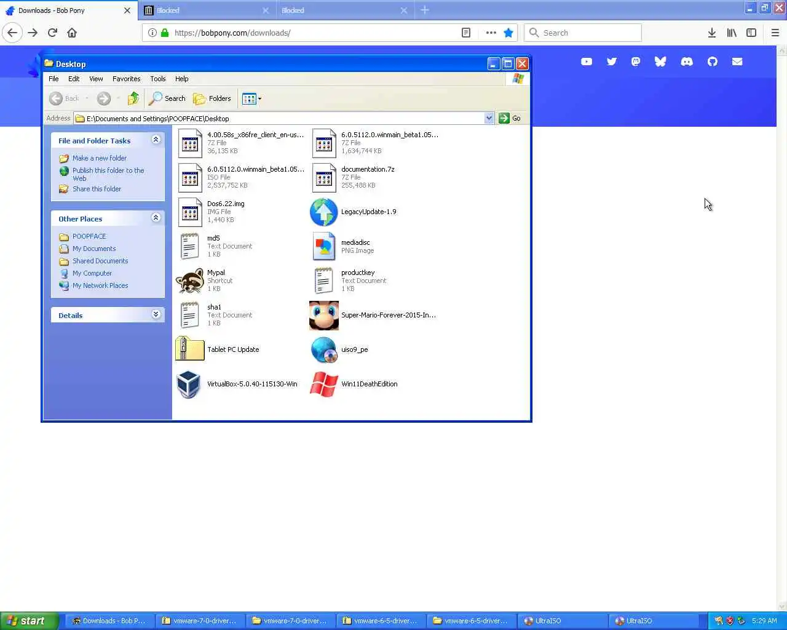Open page actions three-dot menu
The image size is (787, 630).
[x=491, y=33]
